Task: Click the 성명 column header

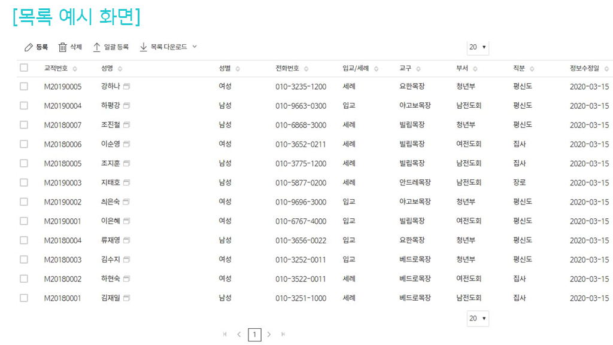Action: coord(108,69)
